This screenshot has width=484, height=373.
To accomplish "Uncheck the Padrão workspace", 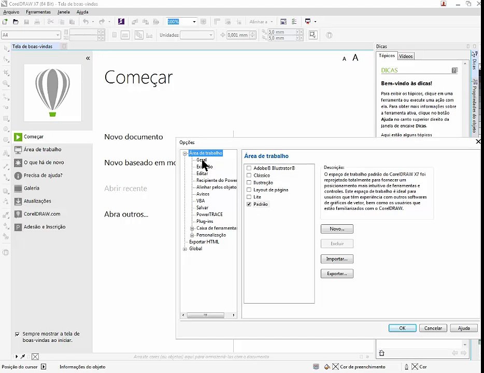I will tap(249, 204).
